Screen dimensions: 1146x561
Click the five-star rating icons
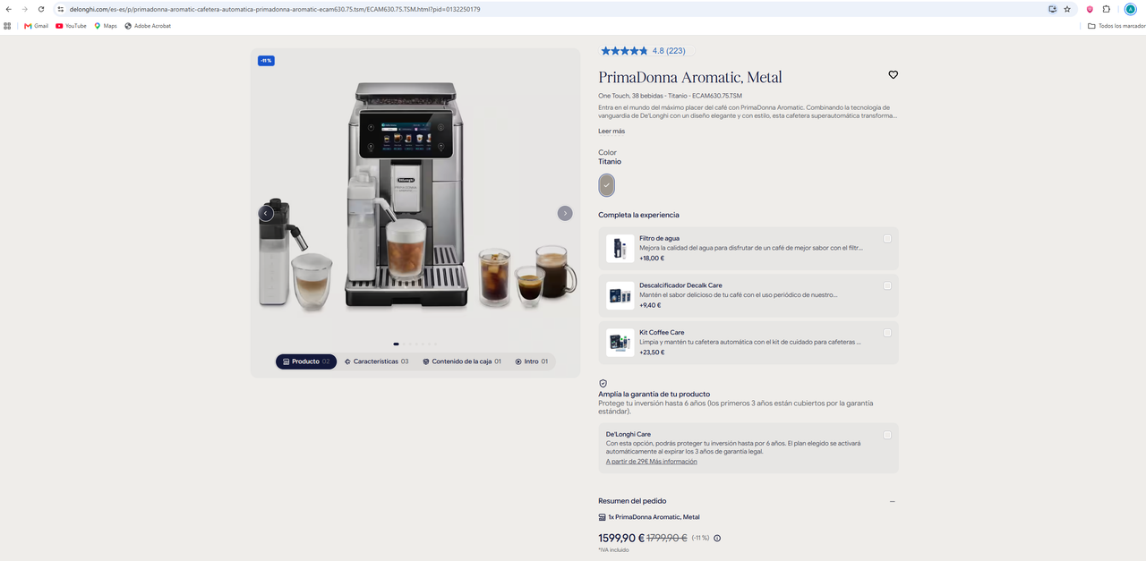(624, 51)
